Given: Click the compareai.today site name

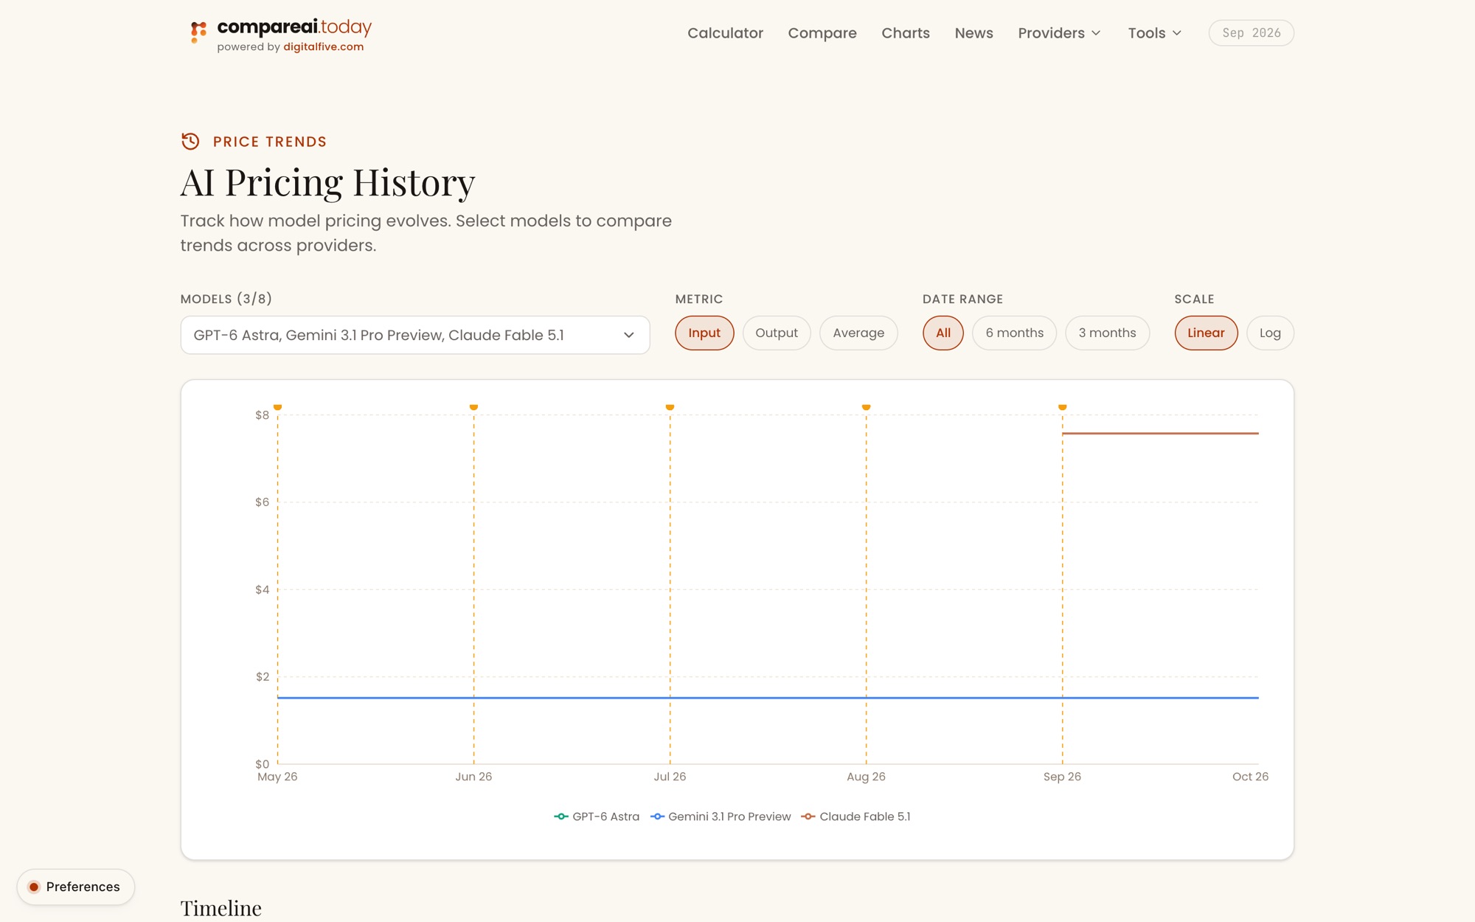Looking at the screenshot, I should point(294,27).
